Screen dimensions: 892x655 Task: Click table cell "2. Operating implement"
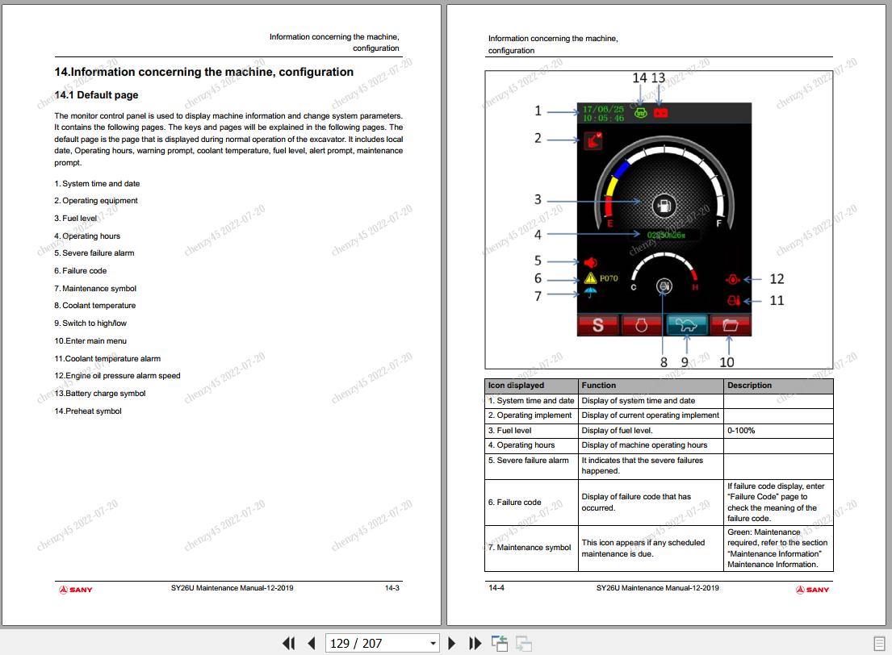tap(530, 415)
